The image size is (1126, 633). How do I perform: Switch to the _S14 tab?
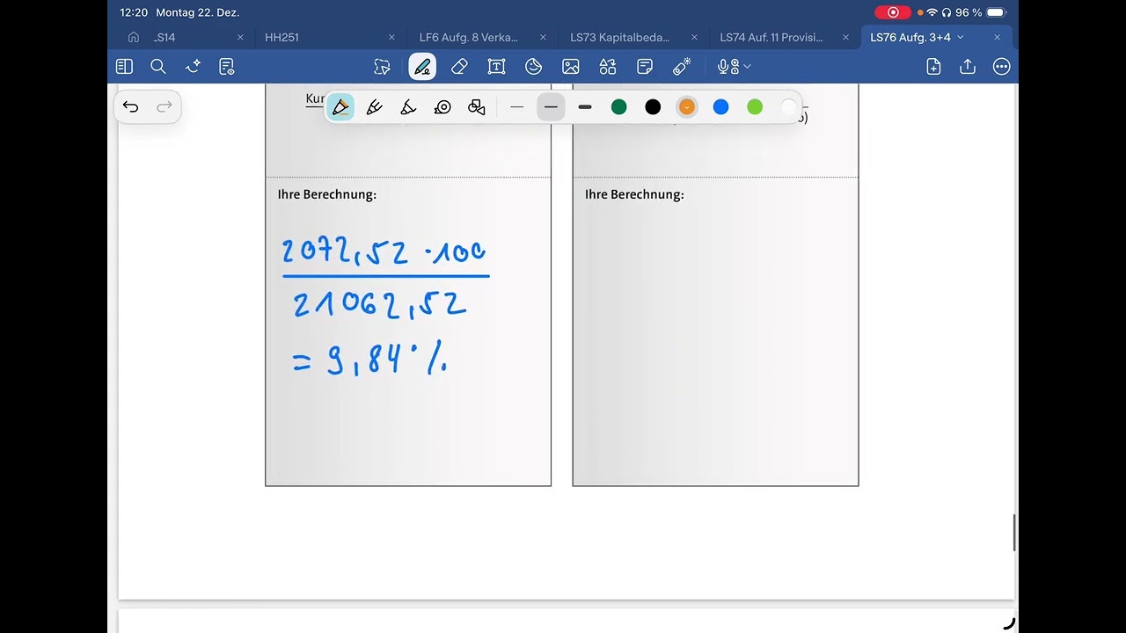click(x=165, y=38)
